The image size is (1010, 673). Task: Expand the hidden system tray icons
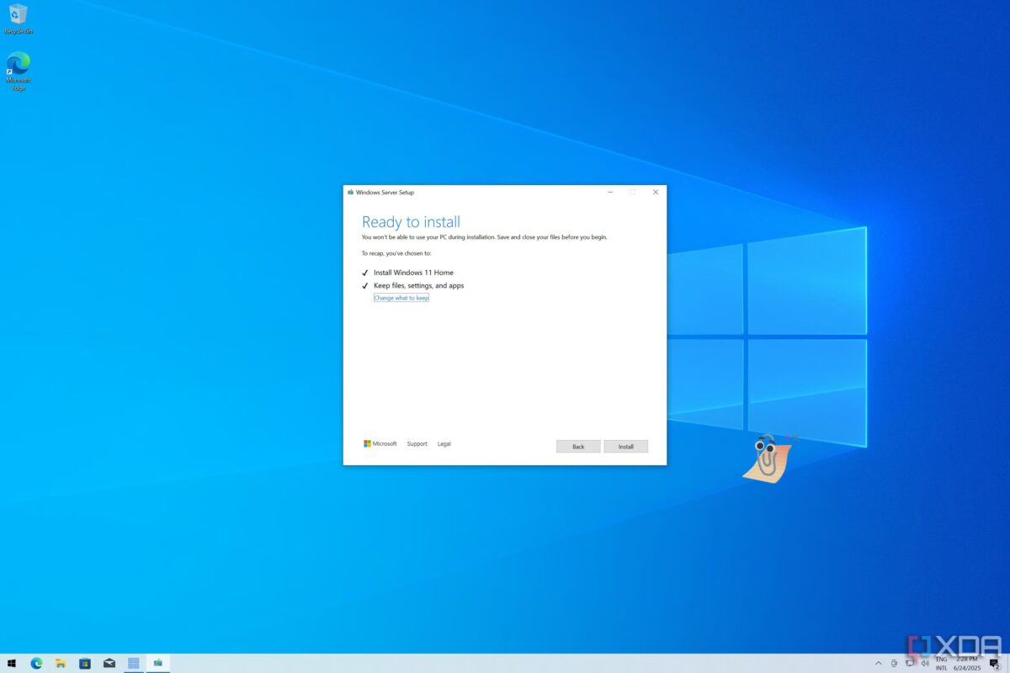coord(879,664)
